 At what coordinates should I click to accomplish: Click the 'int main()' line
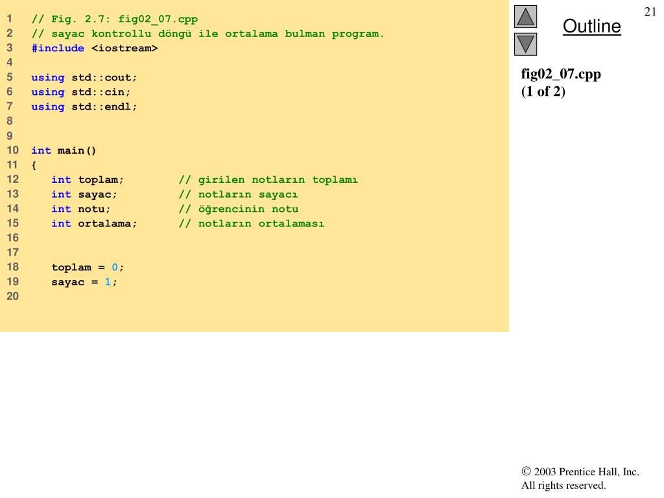[x=64, y=150]
